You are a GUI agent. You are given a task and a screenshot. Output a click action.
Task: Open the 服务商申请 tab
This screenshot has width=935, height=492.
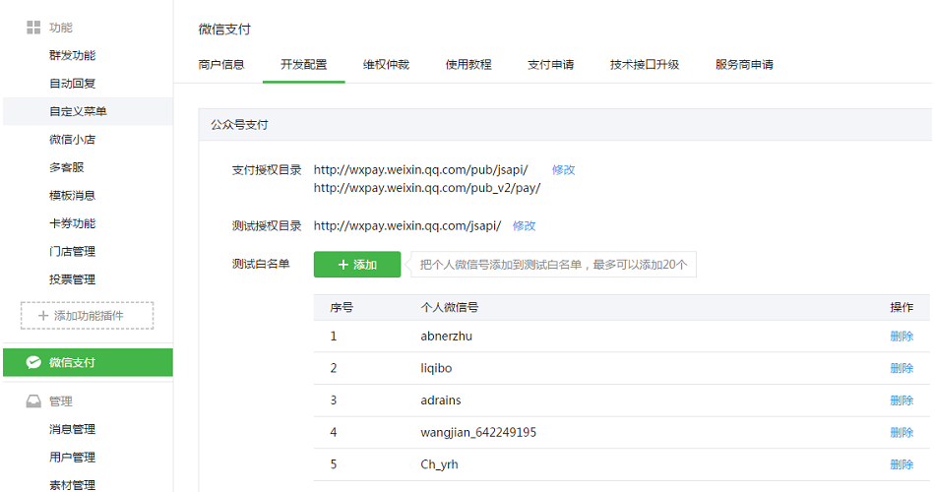point(744,64)
